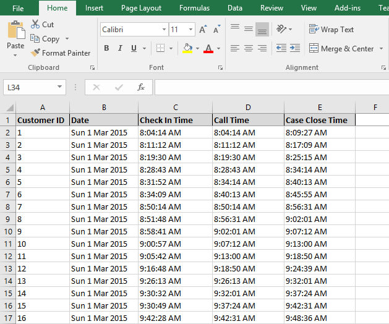Image resolution: width=389 pixels, height=324 pixels.
Task: Select the Date header cell
Action: 104,120
